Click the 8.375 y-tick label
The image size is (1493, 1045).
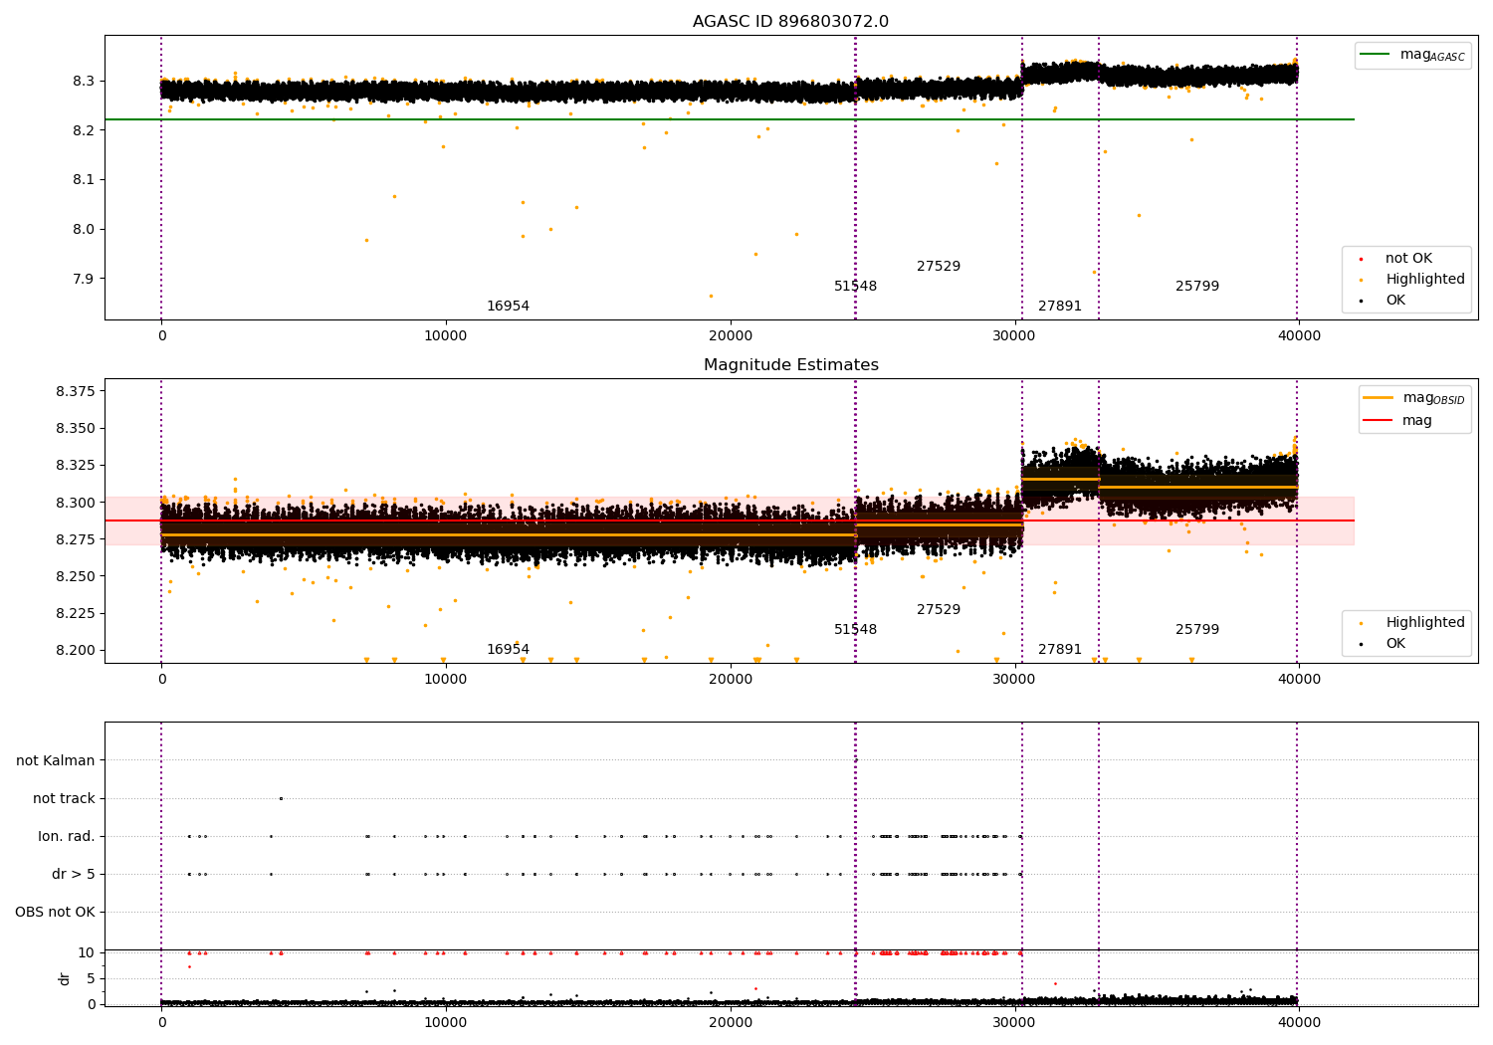click(x=76, y=391)
